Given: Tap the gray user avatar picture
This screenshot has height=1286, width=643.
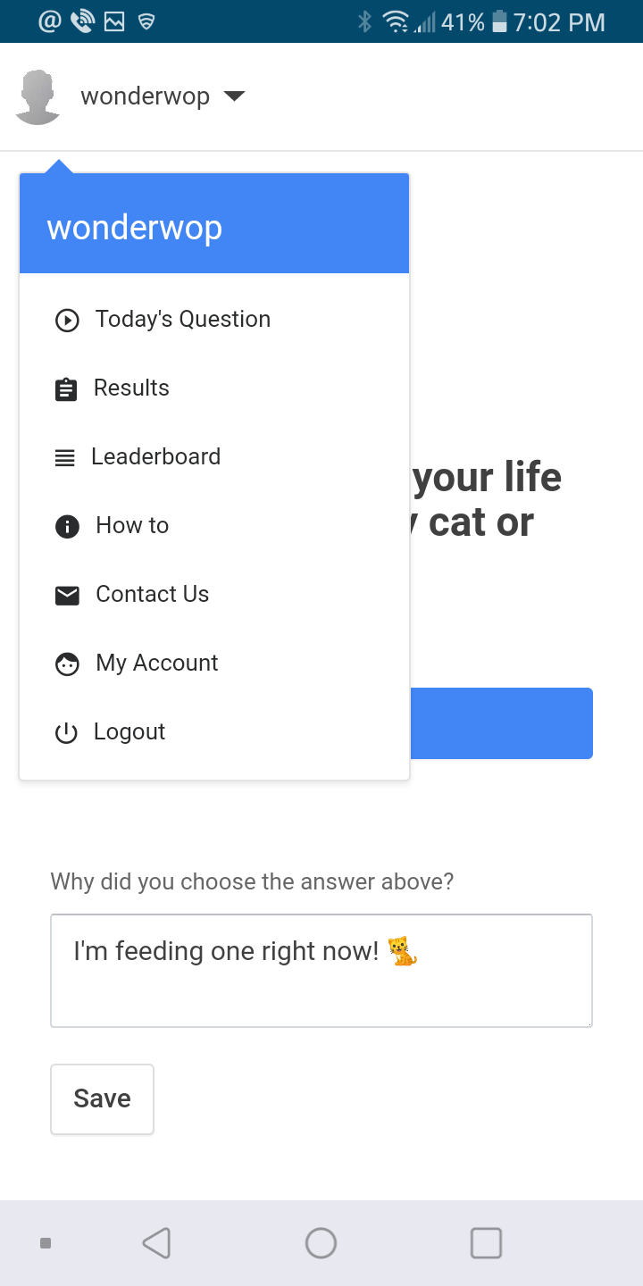Looking at the screenshot, I should point(38,97).
